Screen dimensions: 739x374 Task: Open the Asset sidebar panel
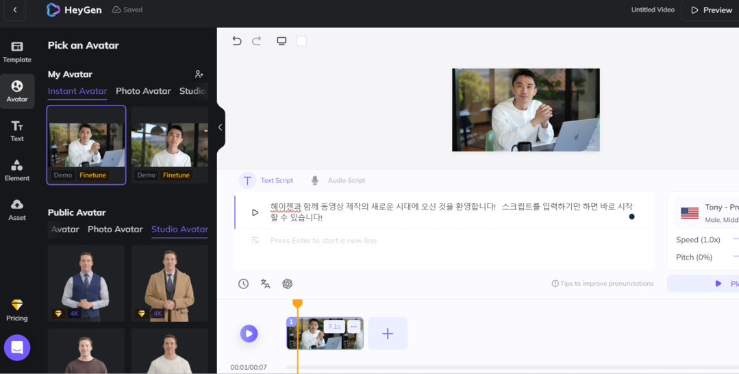17,210
